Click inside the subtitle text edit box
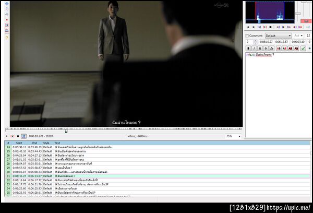Viewport: 313px width, 213px height. 278,95
